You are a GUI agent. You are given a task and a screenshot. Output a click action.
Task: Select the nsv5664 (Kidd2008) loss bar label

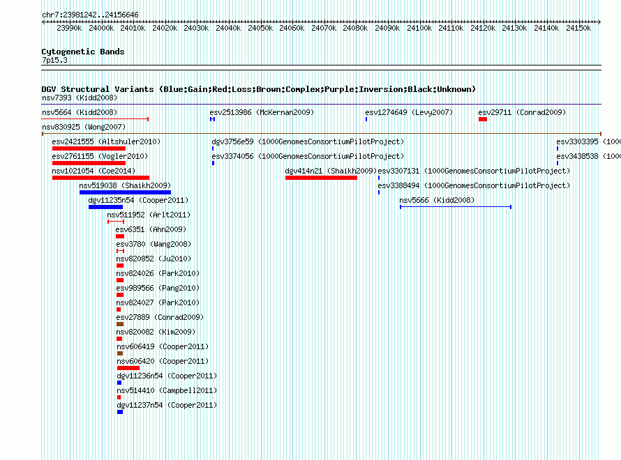point(80,112)
